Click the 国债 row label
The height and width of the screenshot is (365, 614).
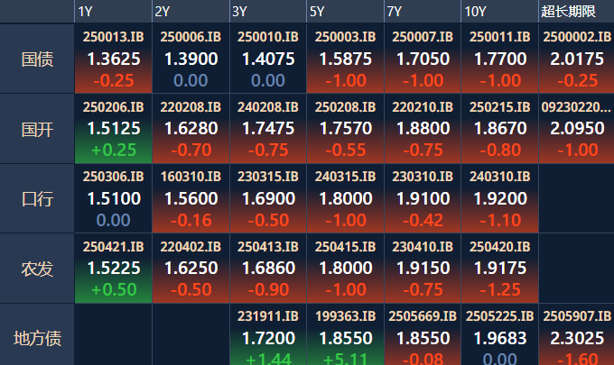pos(37,59)
